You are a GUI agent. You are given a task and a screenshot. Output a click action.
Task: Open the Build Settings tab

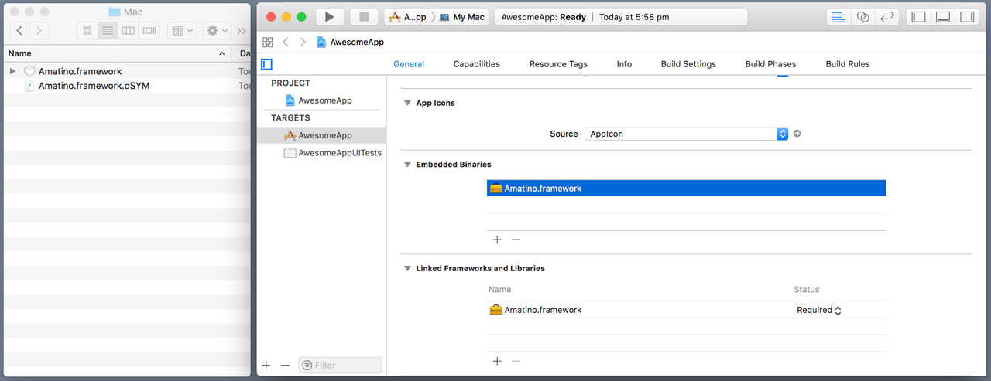688,64
